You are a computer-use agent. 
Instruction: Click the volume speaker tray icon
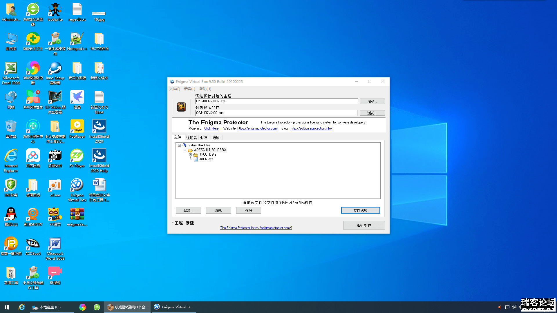[514, 307]
